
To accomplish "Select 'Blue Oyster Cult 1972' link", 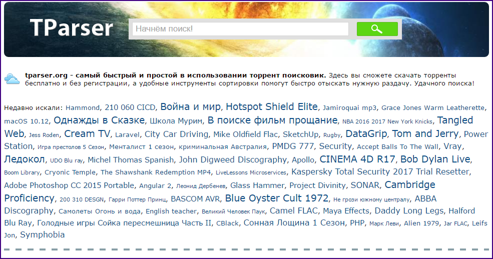I will pyautogui.click(x=277, y=198).
